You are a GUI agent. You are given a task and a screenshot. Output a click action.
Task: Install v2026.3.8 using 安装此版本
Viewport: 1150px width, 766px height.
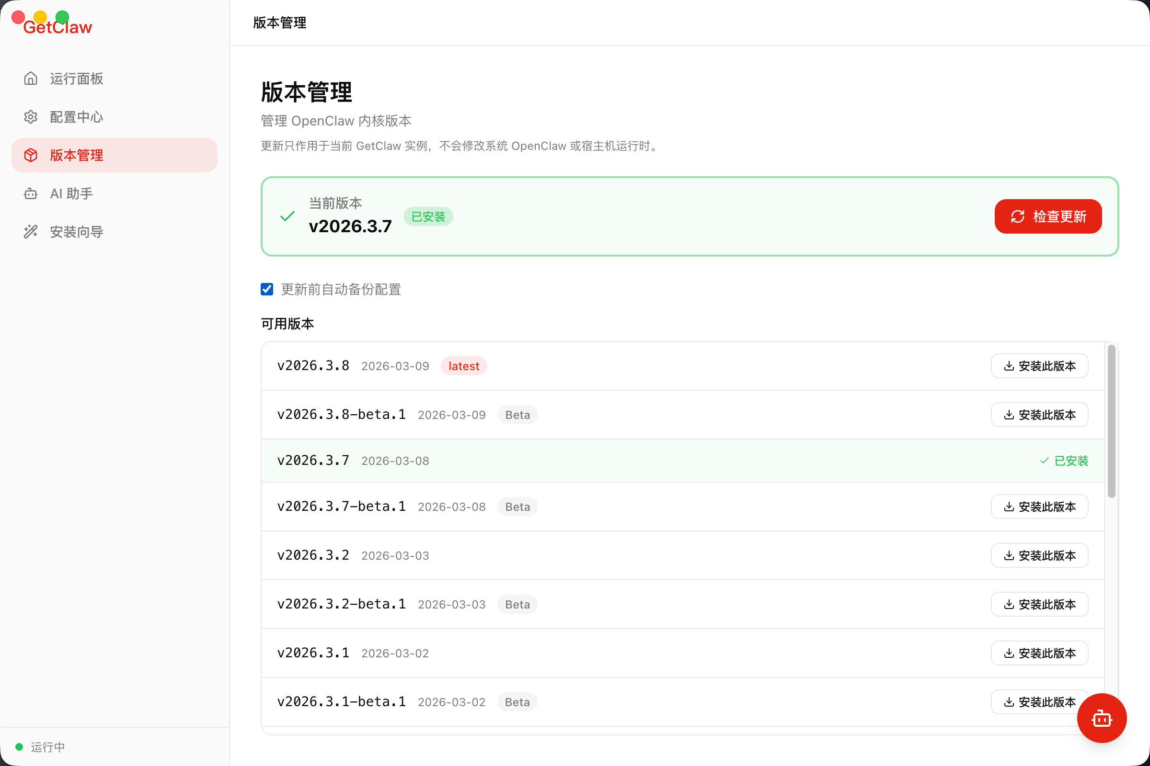pyautogui.click(x=1039, y=365)
